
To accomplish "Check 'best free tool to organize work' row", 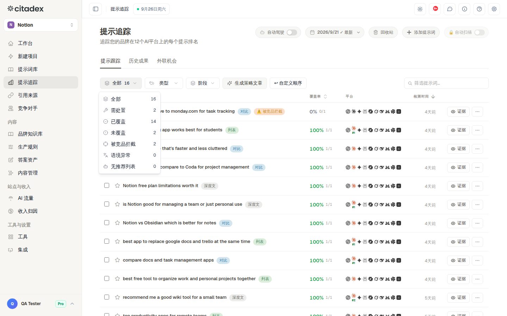I will pos(107,278).
